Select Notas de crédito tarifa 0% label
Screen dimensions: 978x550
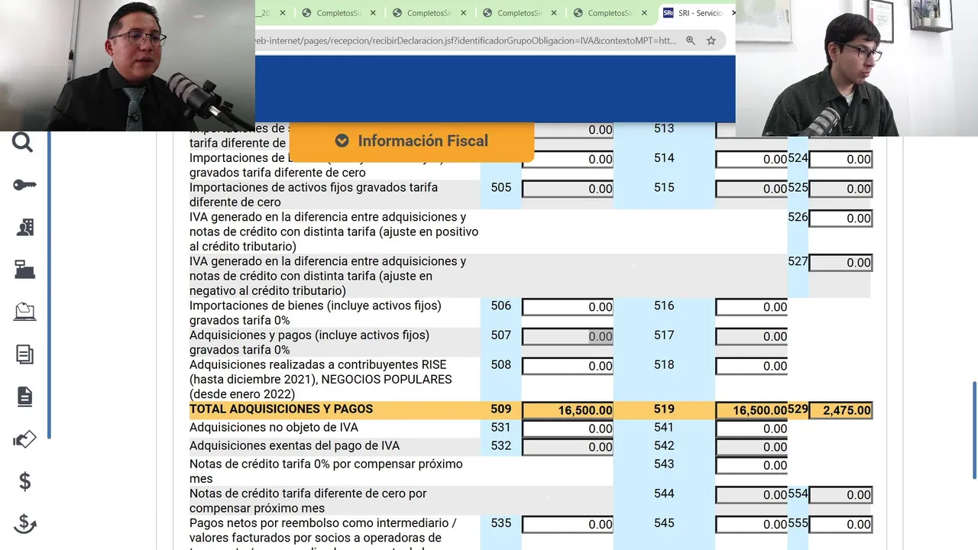click(325, 471)
